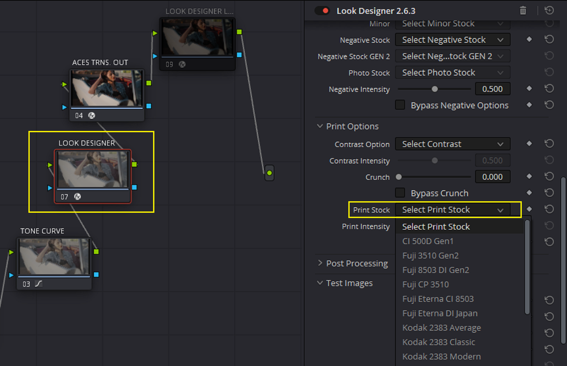Add keyframe for Negative Stock

529,40
